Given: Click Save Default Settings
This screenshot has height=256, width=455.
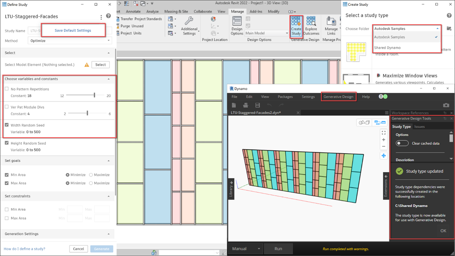Looking at the screenshot, I should coord(73,30).
